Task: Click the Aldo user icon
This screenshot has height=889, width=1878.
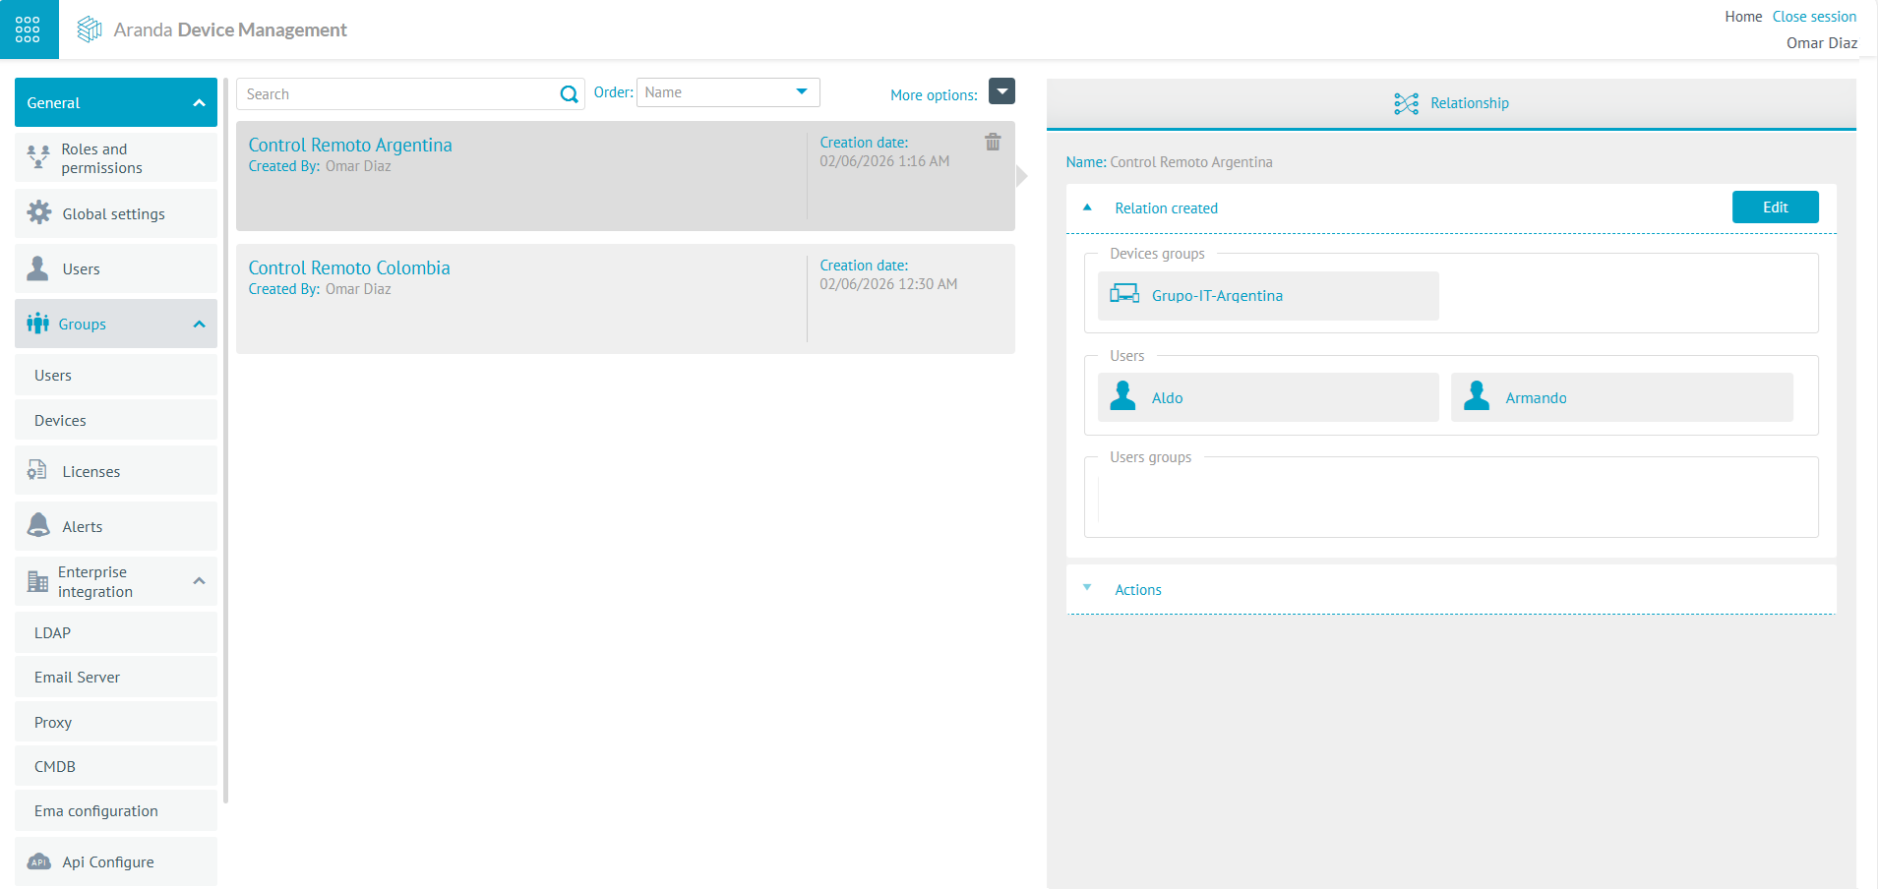Action: [x=1122, y=396]
